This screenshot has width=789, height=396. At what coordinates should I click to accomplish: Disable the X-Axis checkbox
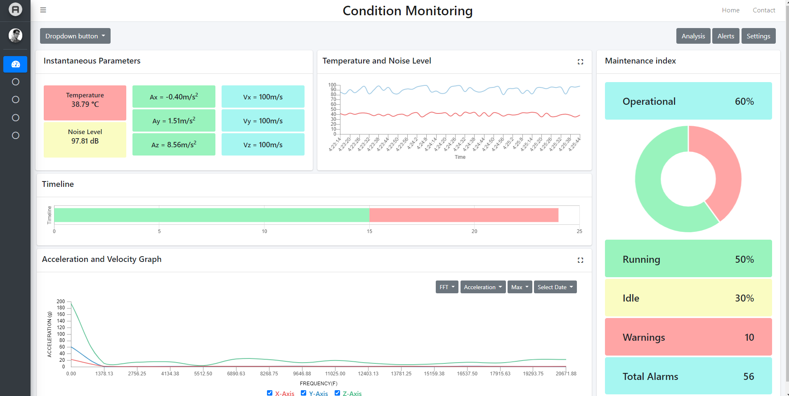[x=269, y=393]
